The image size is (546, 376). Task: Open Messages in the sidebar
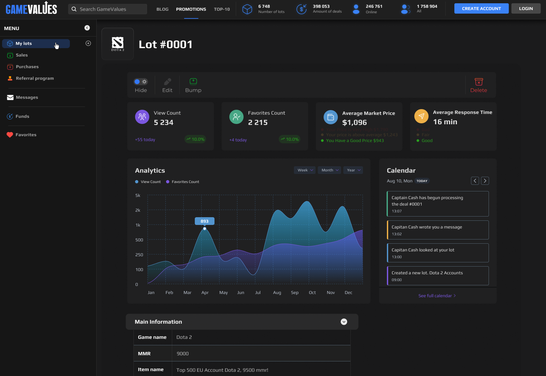click(x=27, y=97)
